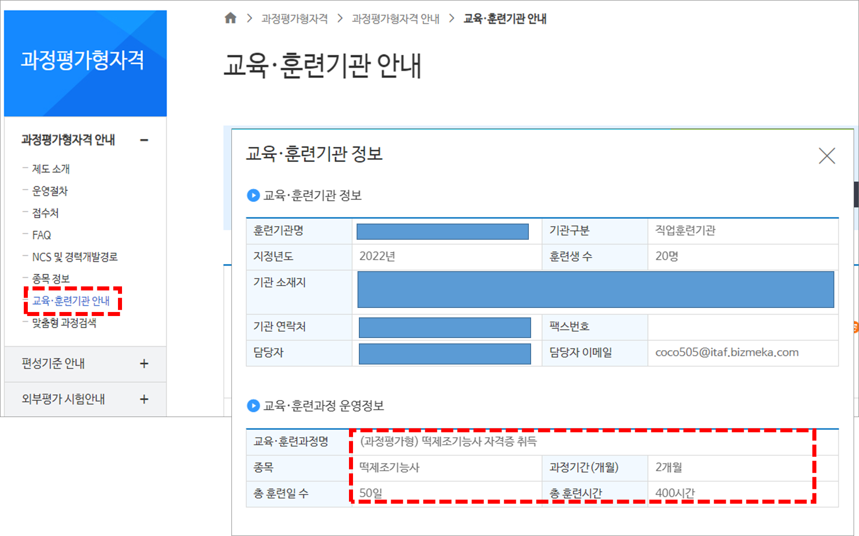The height and width of the screenshot is (536, 859).
Task: Click the coco505@itaf.bizmeka.com email address
Action: (x=727, y=353)
